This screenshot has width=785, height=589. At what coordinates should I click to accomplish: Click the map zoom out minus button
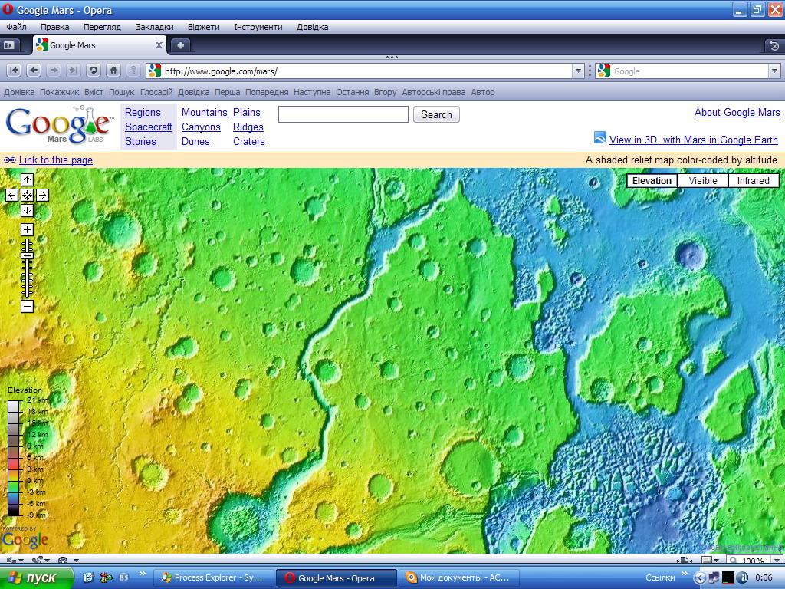(x=27, y=307)
